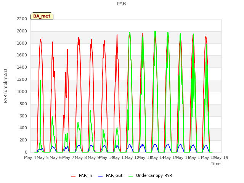Click the green Undercanopy PAR legend swatch
Viewport: 244px width, 183px height.
pos(131,176)
